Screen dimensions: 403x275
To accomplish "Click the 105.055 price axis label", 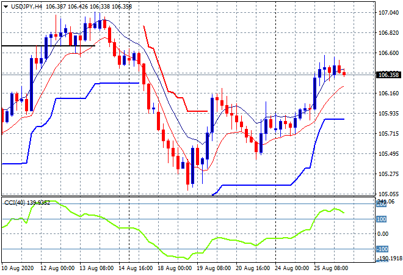I will point(388,194).
